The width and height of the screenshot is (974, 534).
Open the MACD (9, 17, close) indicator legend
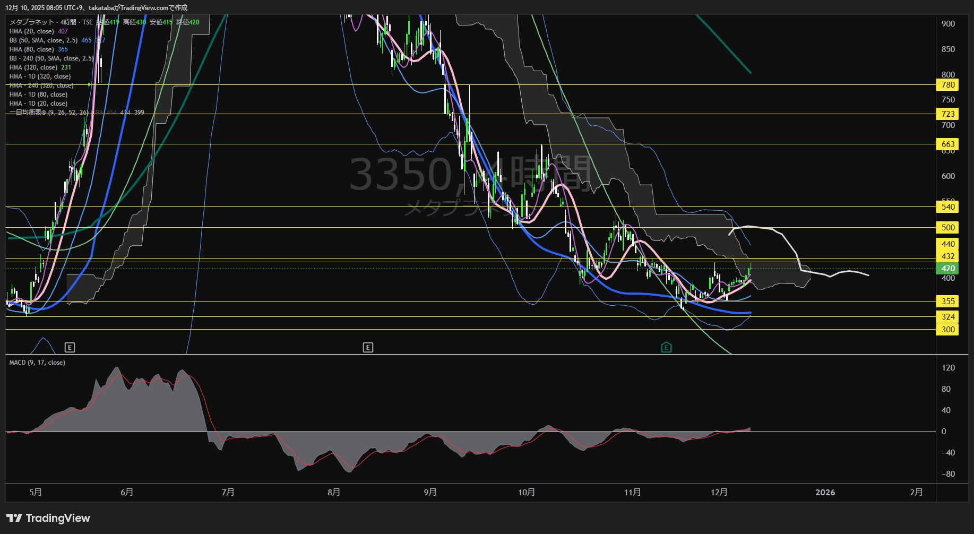coord(37,363)
